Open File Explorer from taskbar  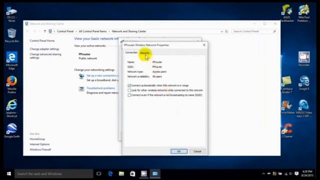(x=121, y=173)
